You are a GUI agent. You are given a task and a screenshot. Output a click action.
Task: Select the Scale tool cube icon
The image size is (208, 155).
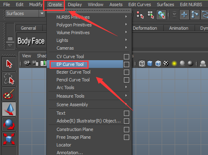9,139
